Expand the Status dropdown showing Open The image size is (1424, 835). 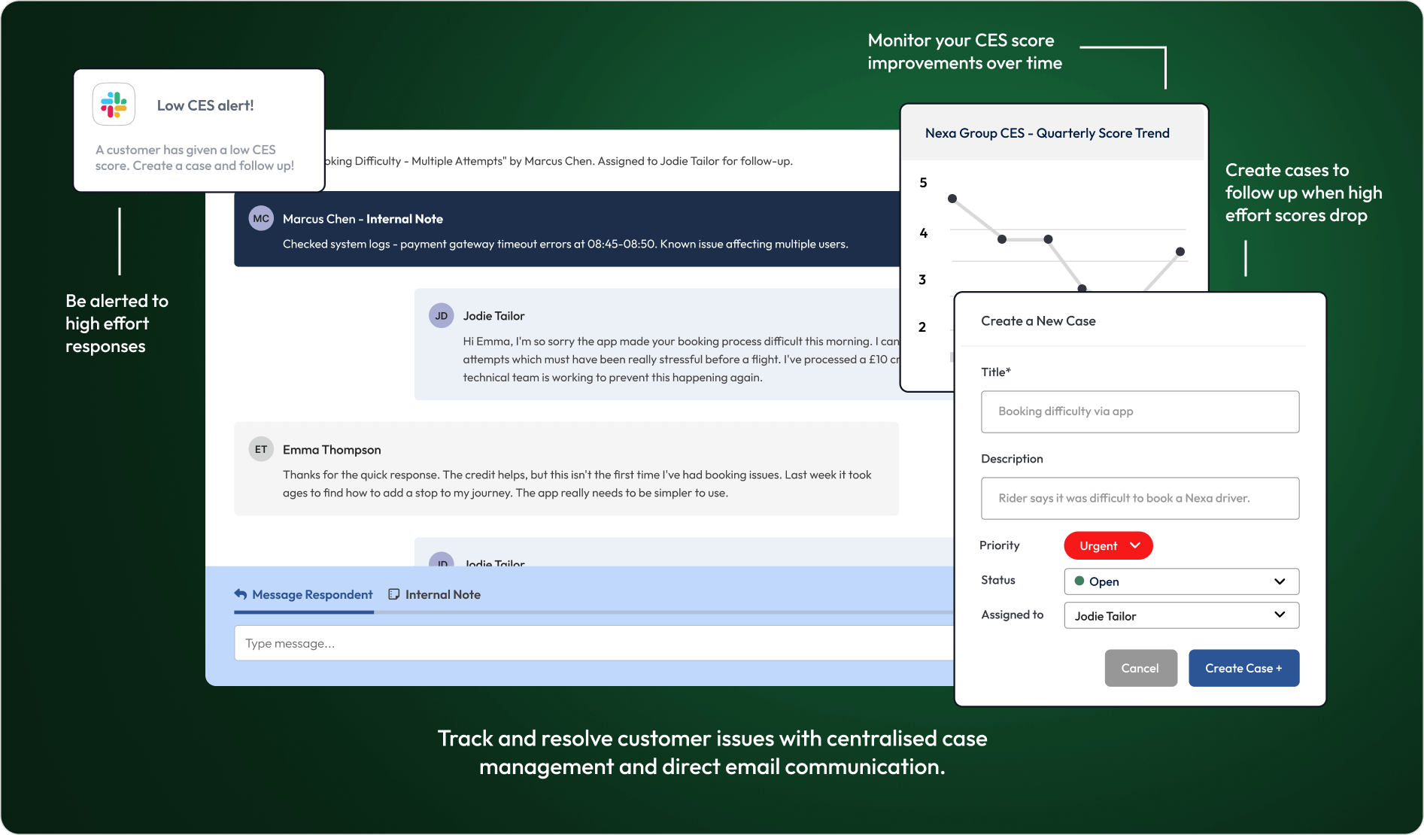[1279, 581]
